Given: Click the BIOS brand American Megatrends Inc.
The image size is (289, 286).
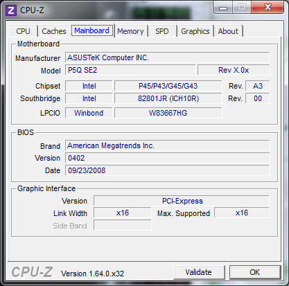Looking at the screenshot, I should click(167, 145).
